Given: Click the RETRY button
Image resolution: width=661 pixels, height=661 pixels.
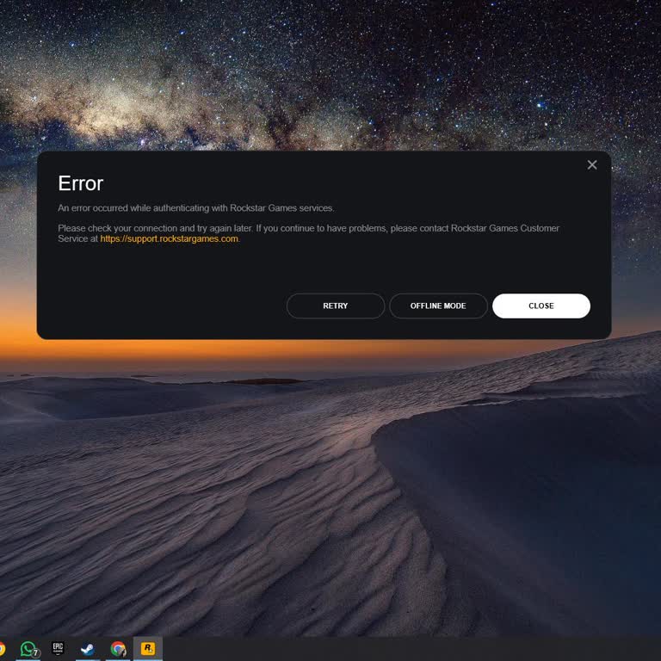Looking at the screenshot, I should [x=336, y=306].
